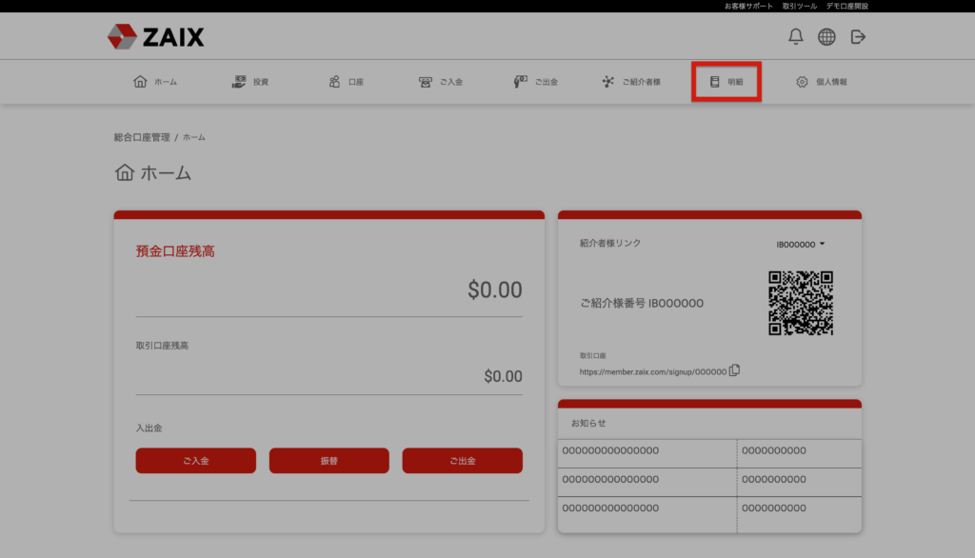Open the 明細 statements tab
This screenshot has width=975, height=558.
(x=726, y=82)
